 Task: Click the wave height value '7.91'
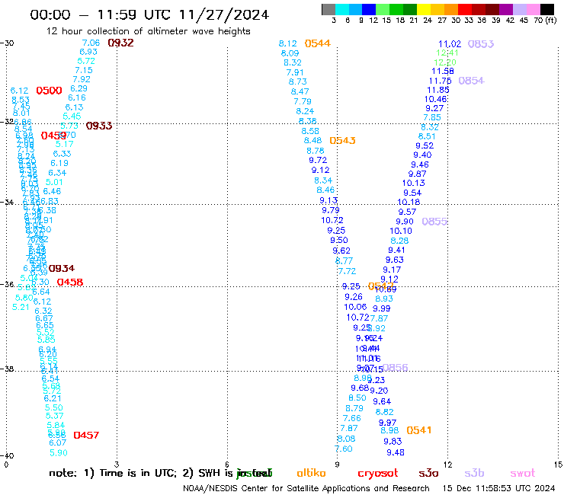click(x=295, y=72)
